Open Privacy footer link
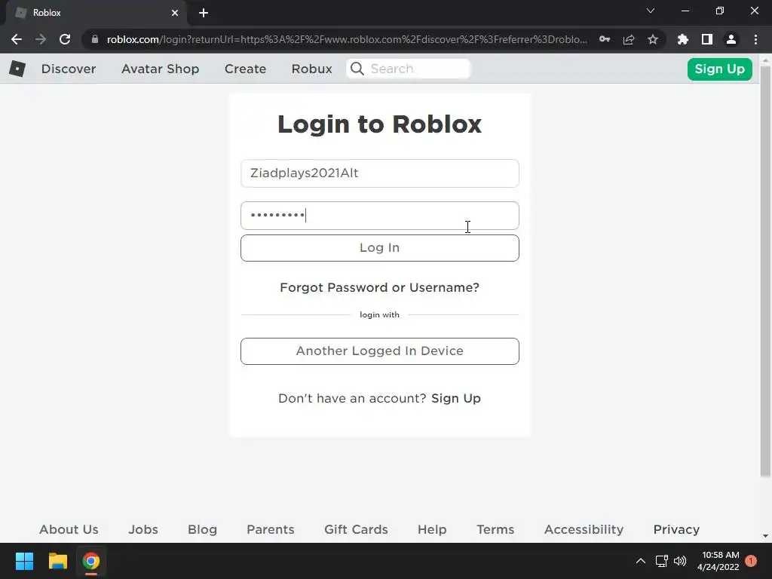Viewport: 772px width, 579px height. pos(676,529)
